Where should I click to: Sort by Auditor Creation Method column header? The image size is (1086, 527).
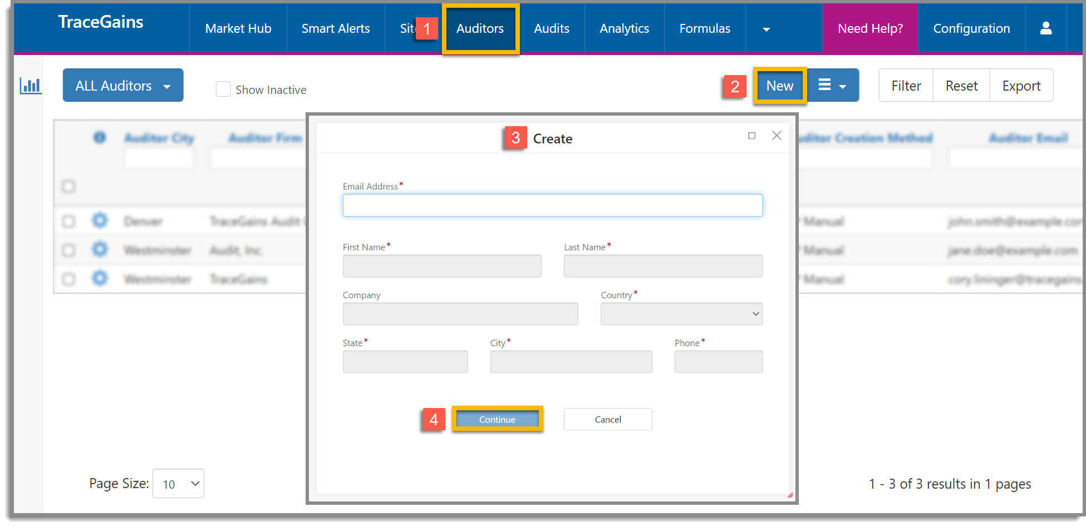click(866, 138)
